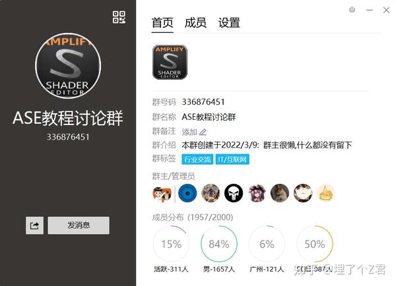Select the 行业交流 group tag
This screenshot has height=286, width=396.
(197, 159)
